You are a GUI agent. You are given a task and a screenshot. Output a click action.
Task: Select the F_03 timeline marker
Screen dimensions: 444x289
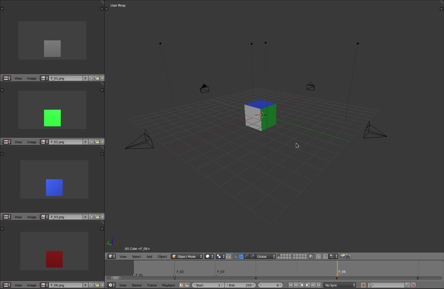[215, 275]
